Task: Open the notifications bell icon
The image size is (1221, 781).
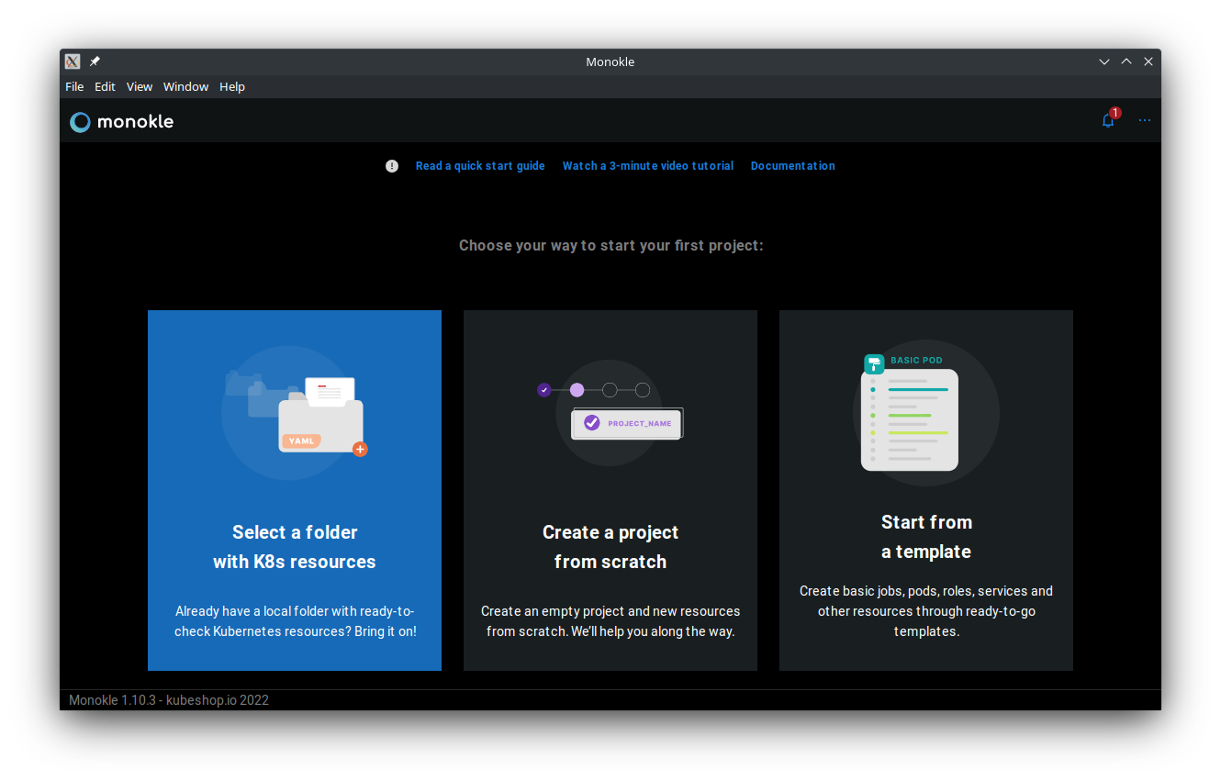Action: click(x=1108, y=120)
